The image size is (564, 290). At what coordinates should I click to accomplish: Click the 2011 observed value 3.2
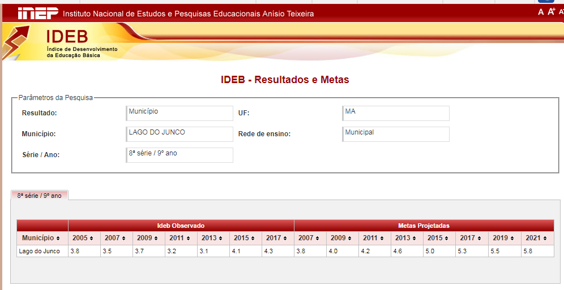coord(181,251)
